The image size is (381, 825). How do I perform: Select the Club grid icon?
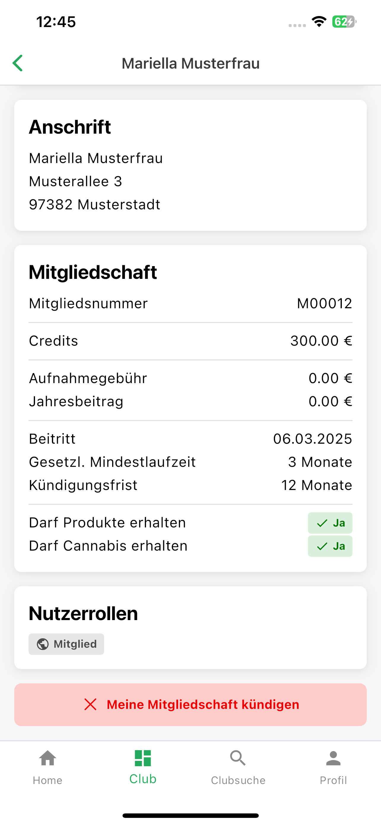click(x=143, y=758)
